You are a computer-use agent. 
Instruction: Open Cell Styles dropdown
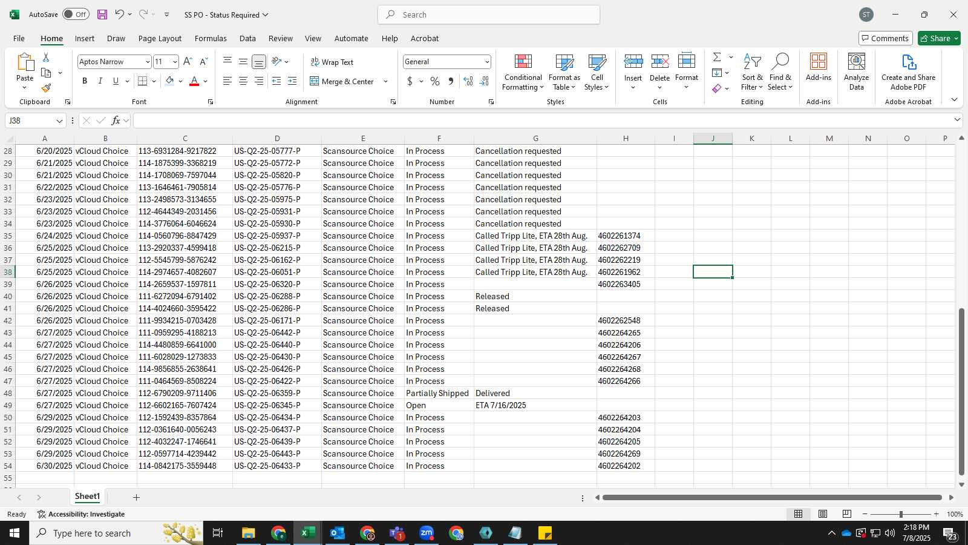click(597, 72)
